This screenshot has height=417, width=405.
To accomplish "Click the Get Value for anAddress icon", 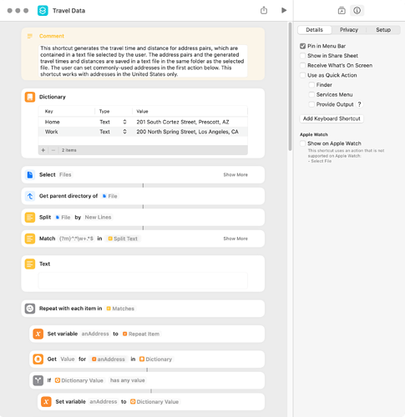I will 38,359.
